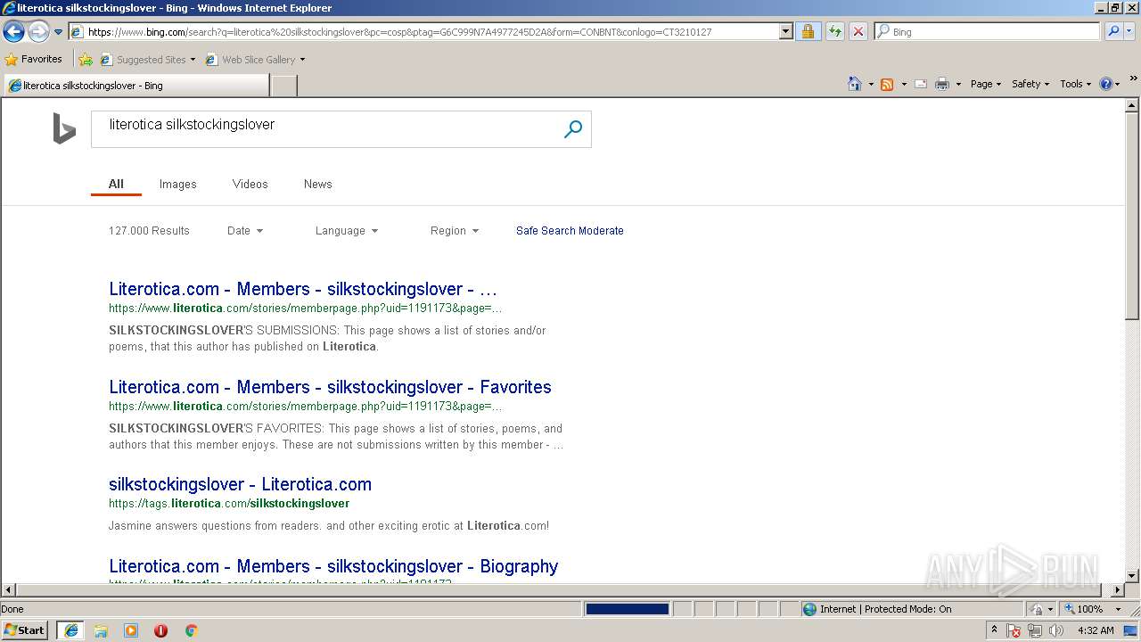Switch to the Images tab
1141x642 pixels.
[177, 184]
